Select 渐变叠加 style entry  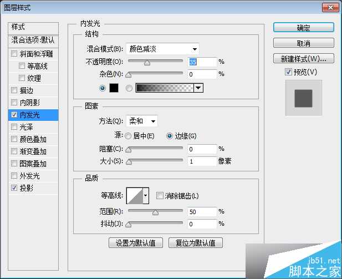(33, 151)
